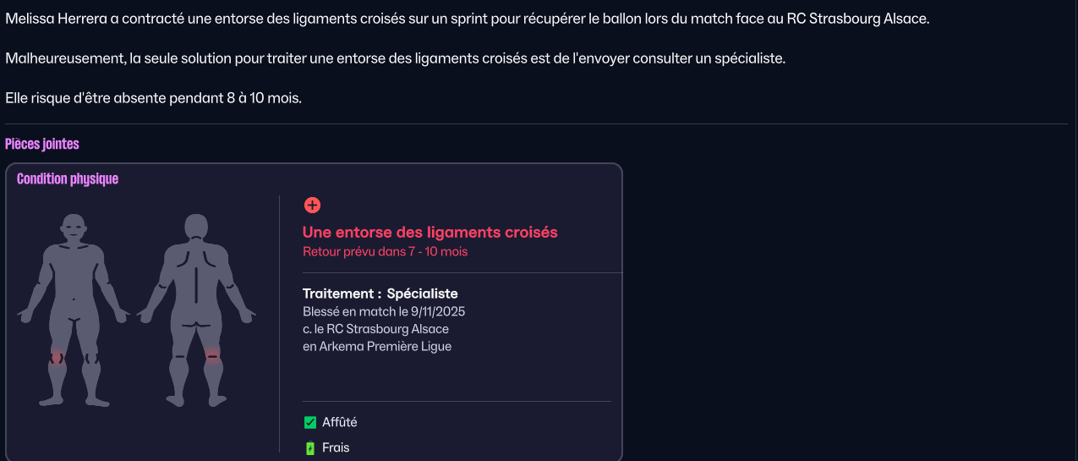Select the Pièces jointes section heading

[x=42, y=144]
